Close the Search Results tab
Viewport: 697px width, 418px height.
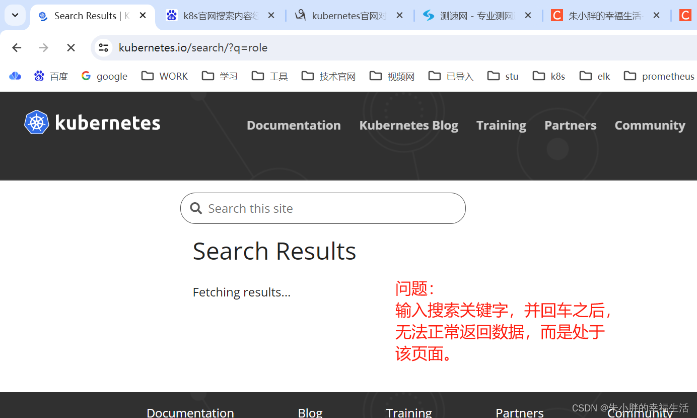point(143,16)
